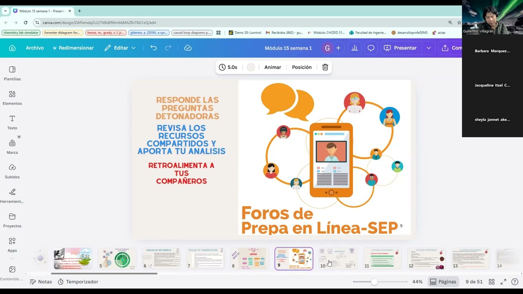Open the Redimensionar menu
523x294 pixels.
73,48
